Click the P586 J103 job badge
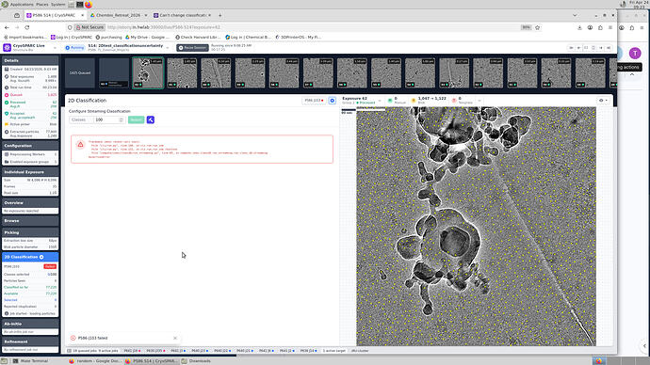650x365 pixels. tap(314, 101)
